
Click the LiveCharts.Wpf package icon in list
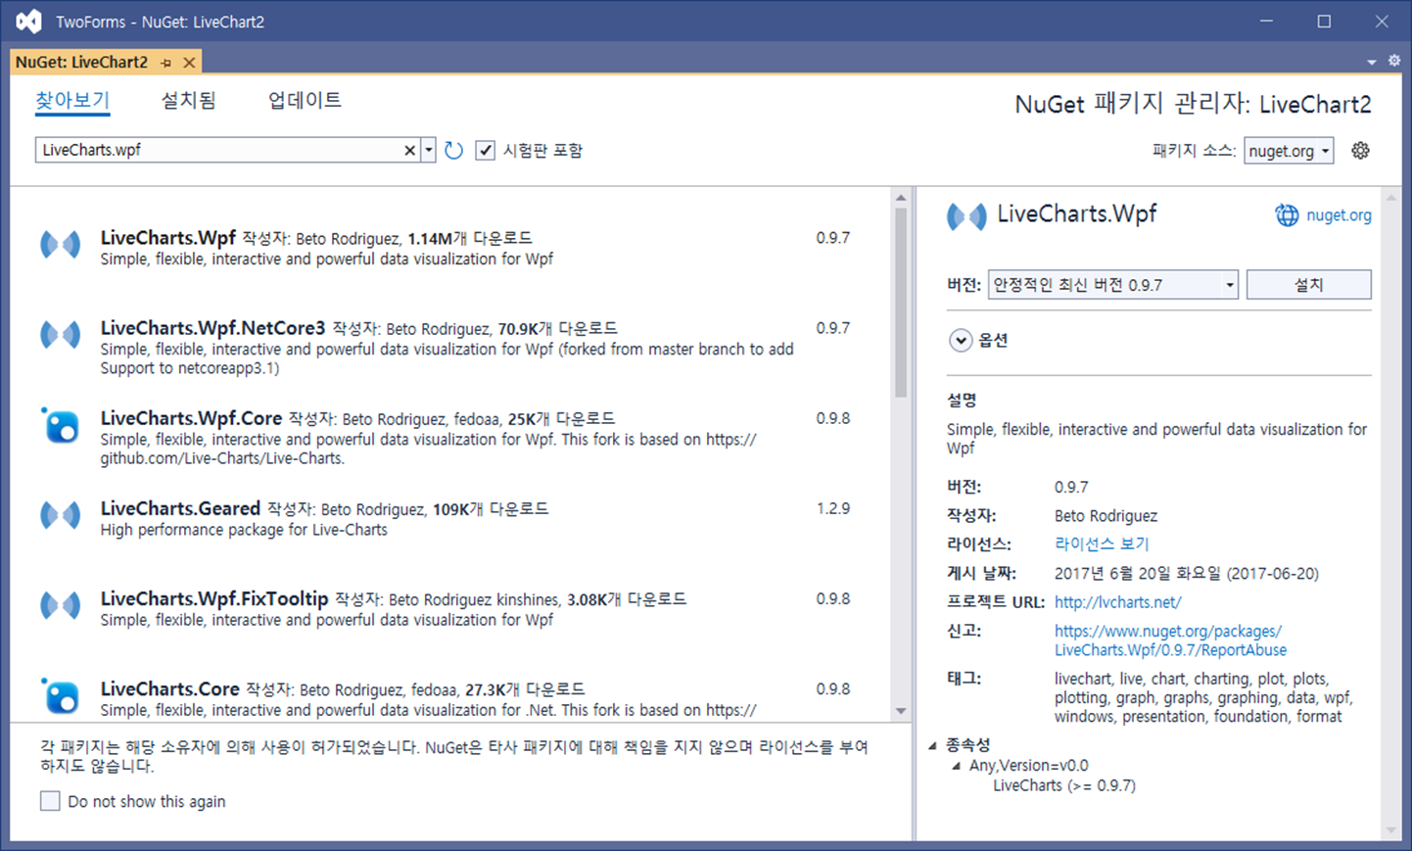tap(61, 245)
